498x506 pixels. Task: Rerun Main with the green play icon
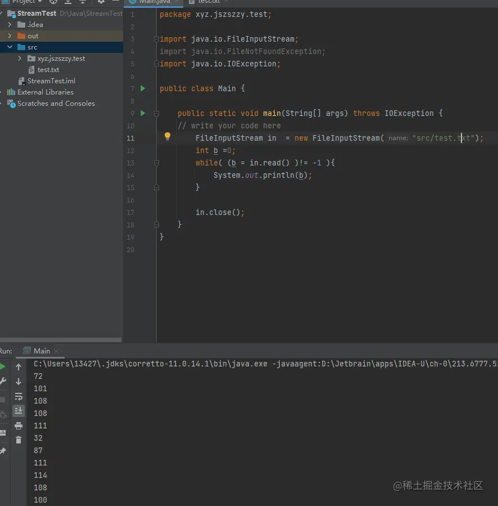(2, 366)
